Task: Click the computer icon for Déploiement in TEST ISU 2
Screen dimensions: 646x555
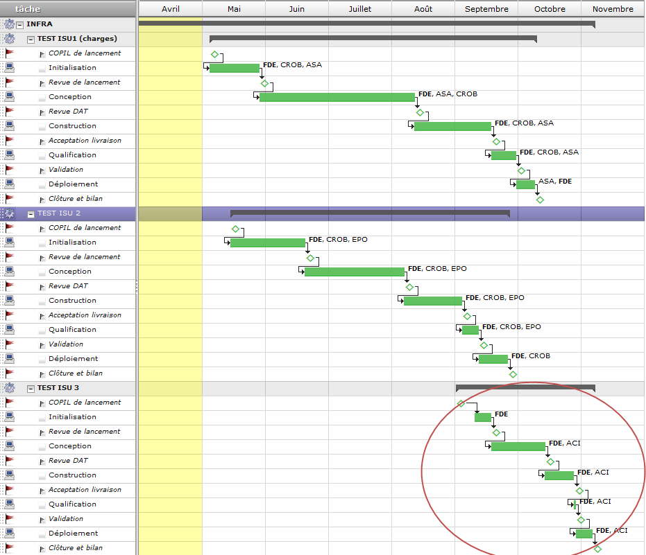Action: pyautogui.click(x=10, y=359)
